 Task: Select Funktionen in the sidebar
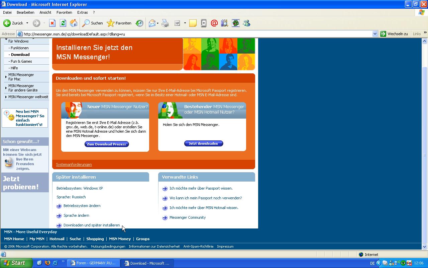click(20, 48)
